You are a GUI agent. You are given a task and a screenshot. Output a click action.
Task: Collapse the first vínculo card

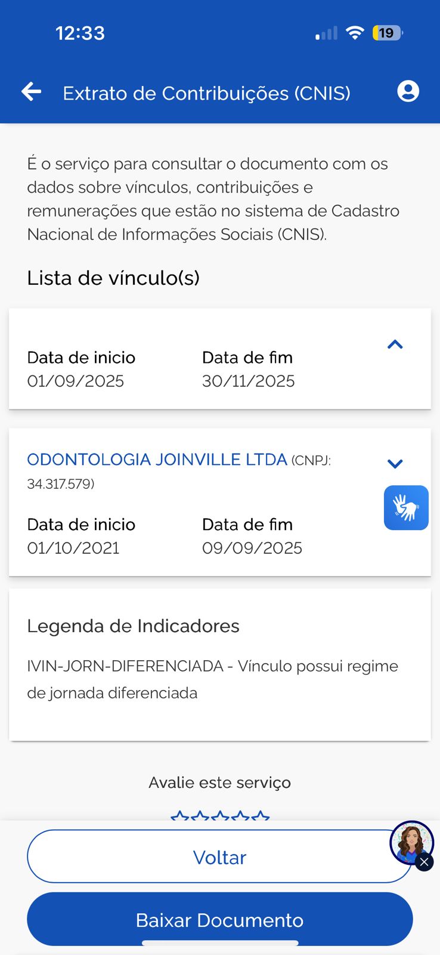395,344
